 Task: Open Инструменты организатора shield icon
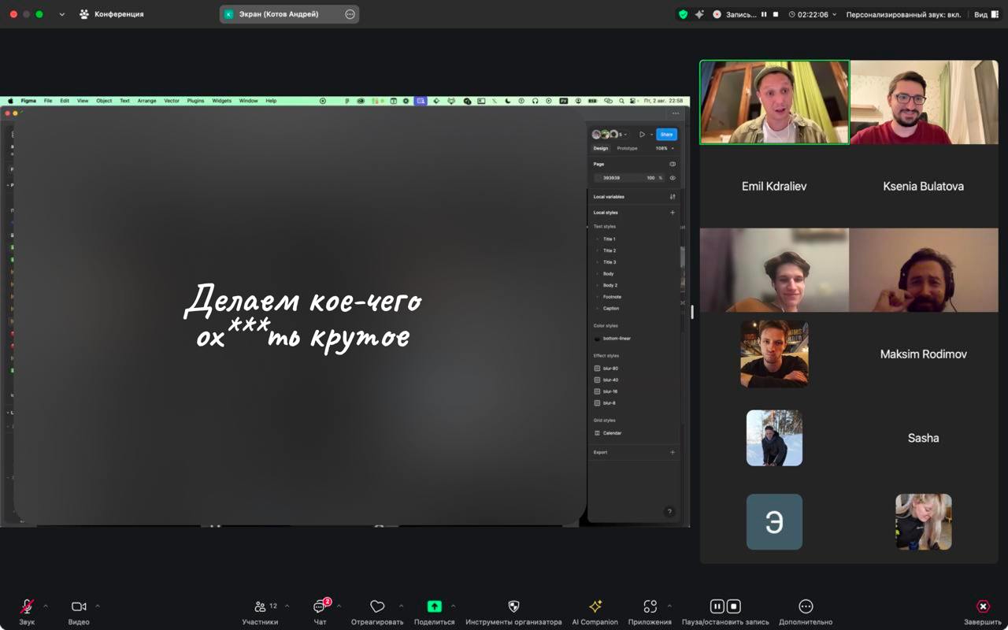click(513, 607)
